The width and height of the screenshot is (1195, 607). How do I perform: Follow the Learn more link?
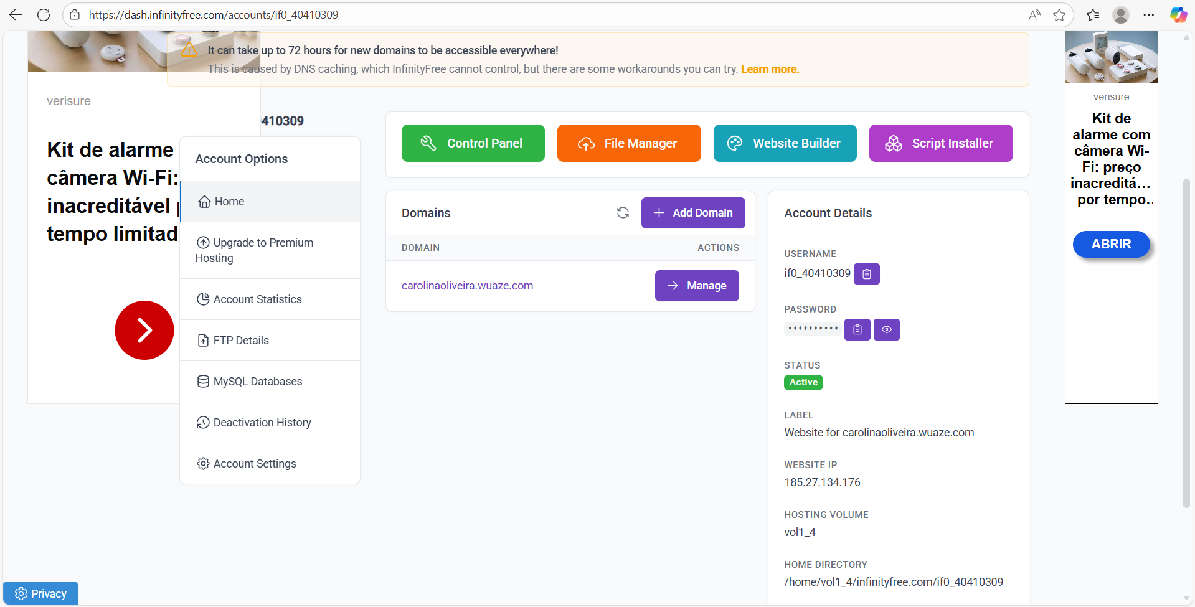point(769,69)
